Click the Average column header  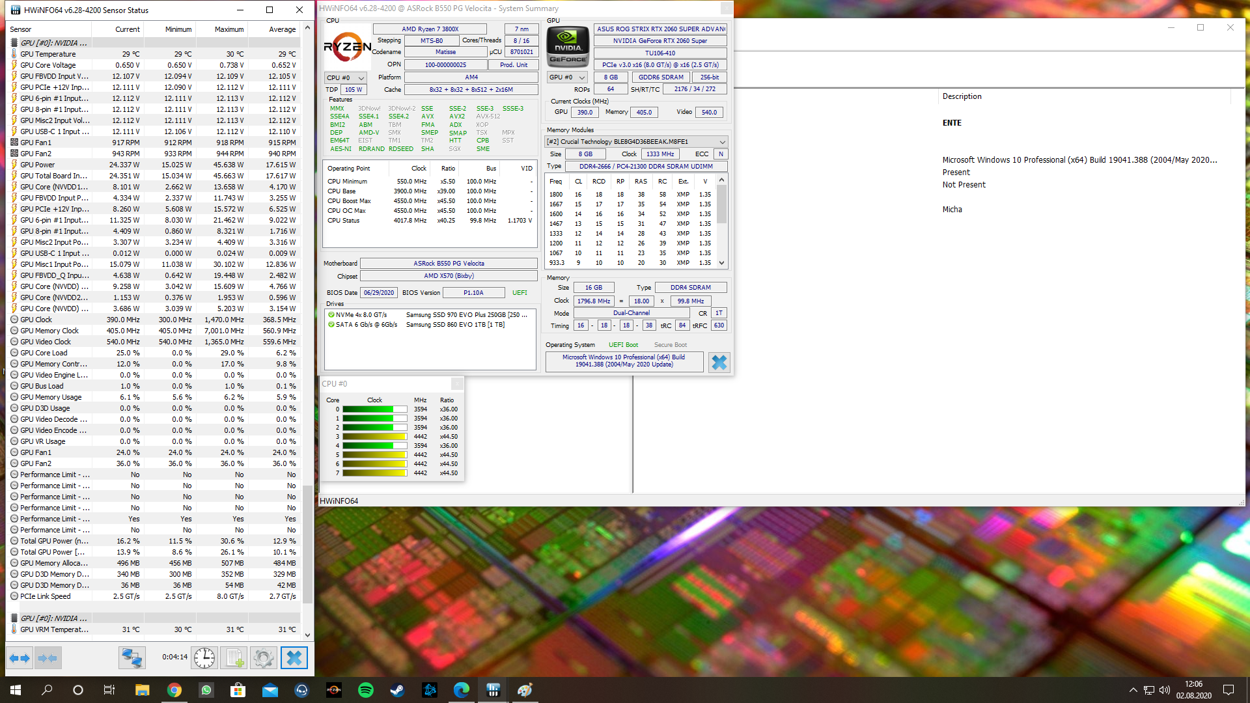click(x=273, y=29)
